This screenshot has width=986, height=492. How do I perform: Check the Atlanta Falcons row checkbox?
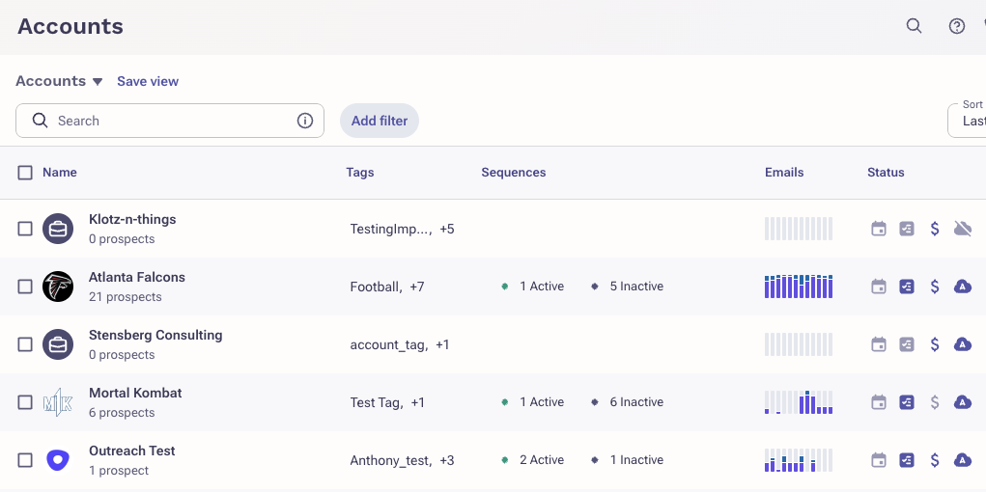click(x=25, y=287)
